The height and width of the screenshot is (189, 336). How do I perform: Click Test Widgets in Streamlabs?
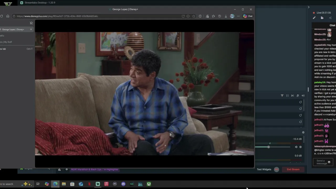pos(264,170)
